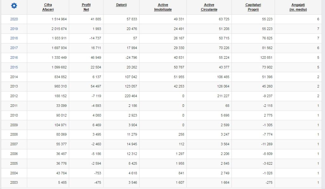Open the 2017 year link
This screenshot has width=325, height=189.
pyautogui.click(x=14, y=48)
